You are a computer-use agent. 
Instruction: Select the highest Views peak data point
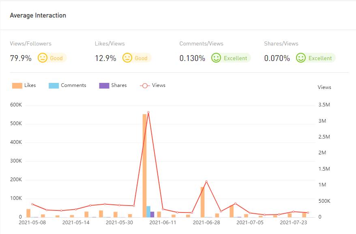[148, 113]
